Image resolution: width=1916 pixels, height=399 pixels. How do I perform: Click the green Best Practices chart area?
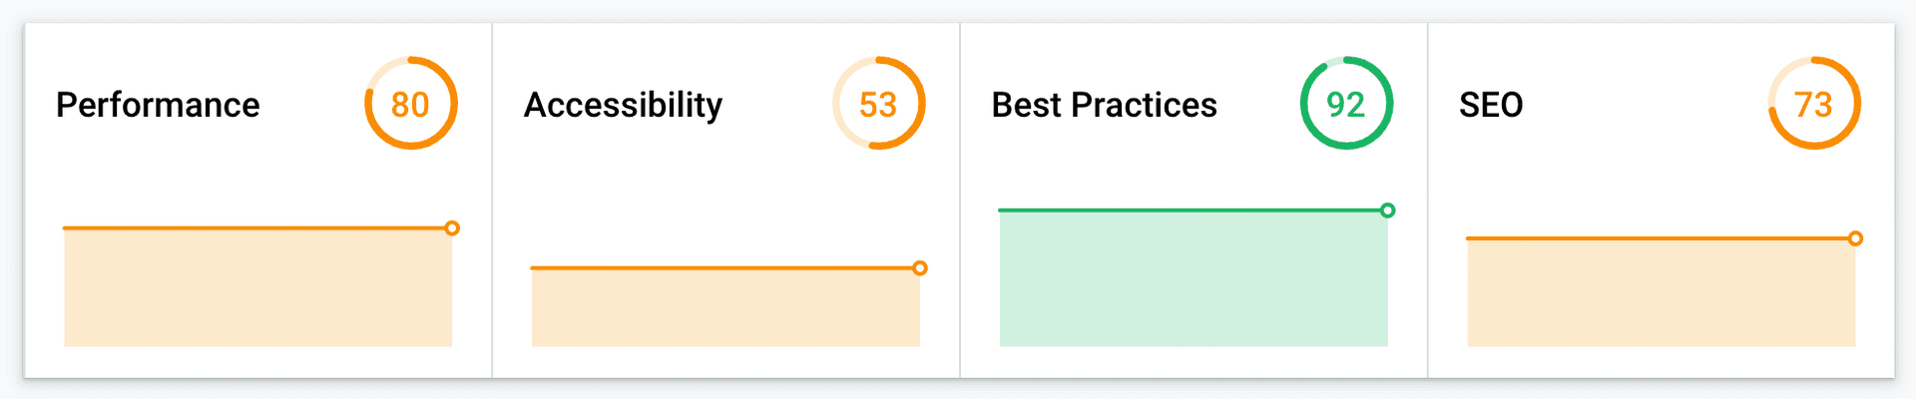tap(1194, 279)
